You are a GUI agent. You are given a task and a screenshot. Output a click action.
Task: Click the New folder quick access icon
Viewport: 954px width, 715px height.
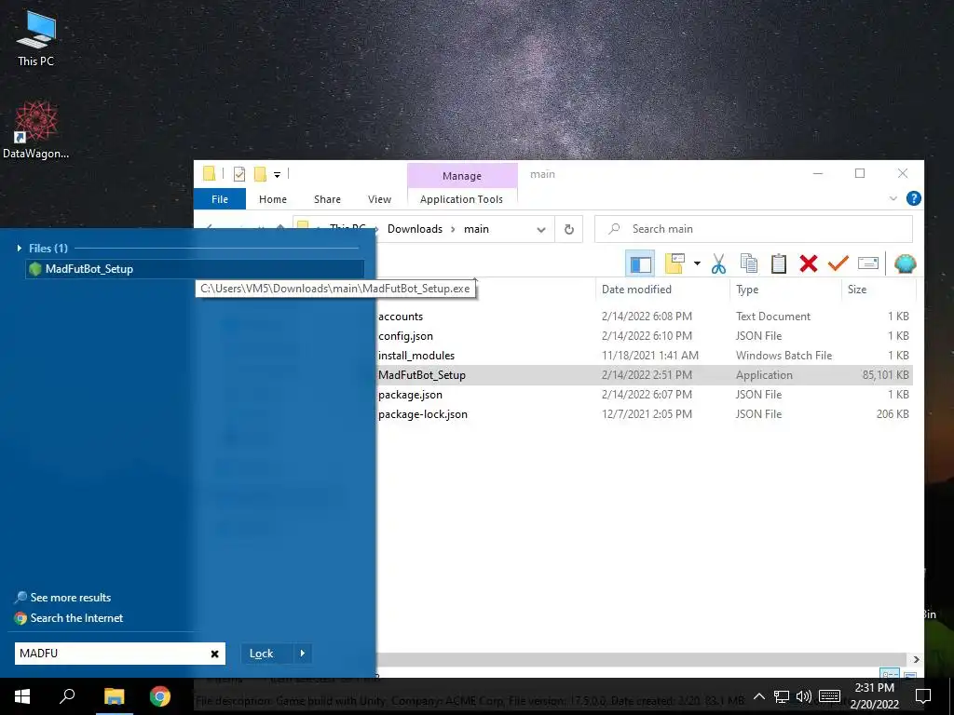(x=260, y=174)
